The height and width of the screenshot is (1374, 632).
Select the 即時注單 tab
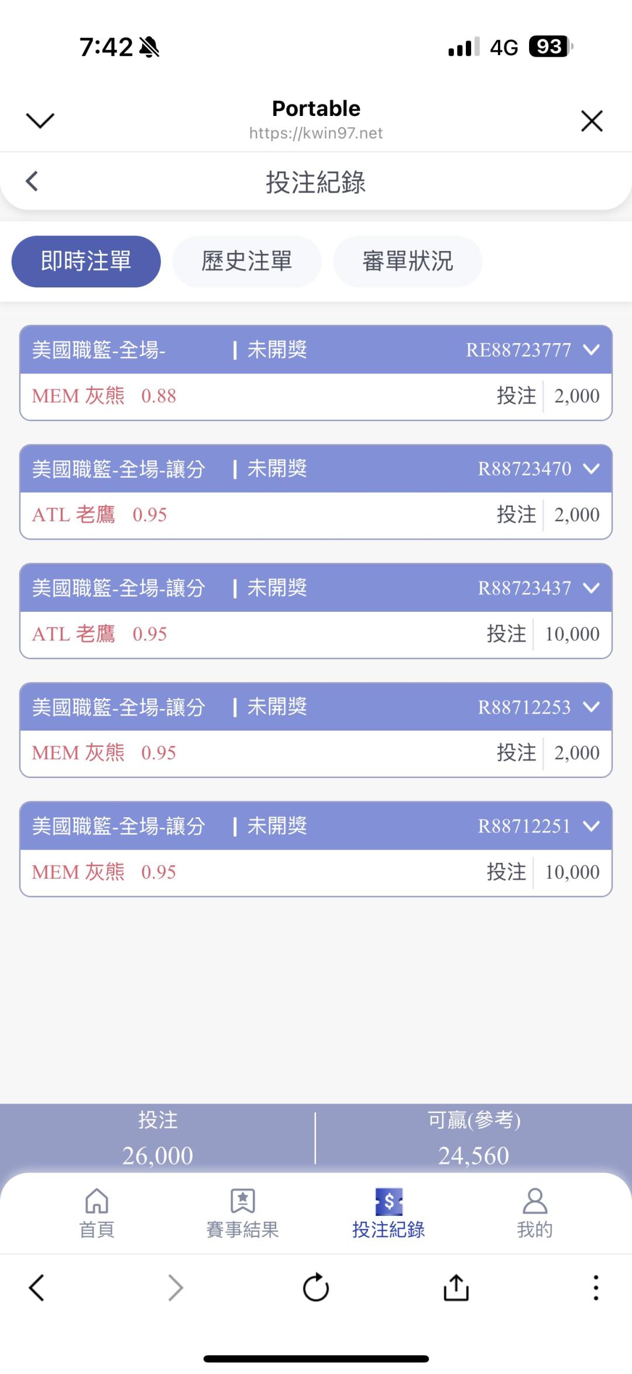pos(86,261)
